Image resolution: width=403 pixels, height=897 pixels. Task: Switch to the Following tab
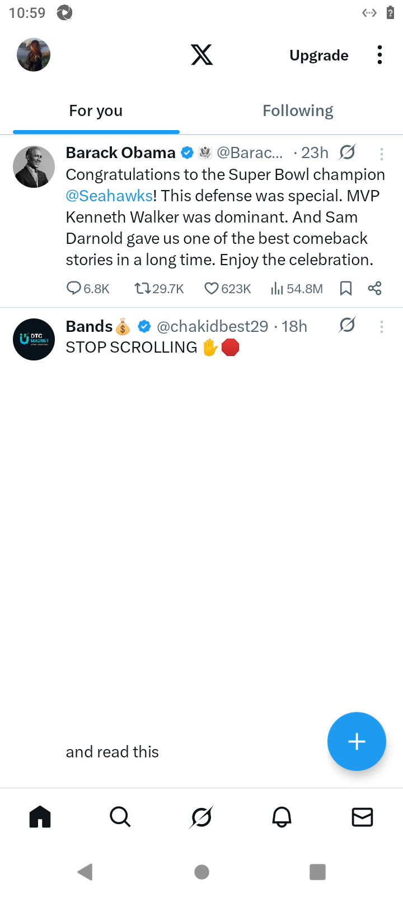298,111
